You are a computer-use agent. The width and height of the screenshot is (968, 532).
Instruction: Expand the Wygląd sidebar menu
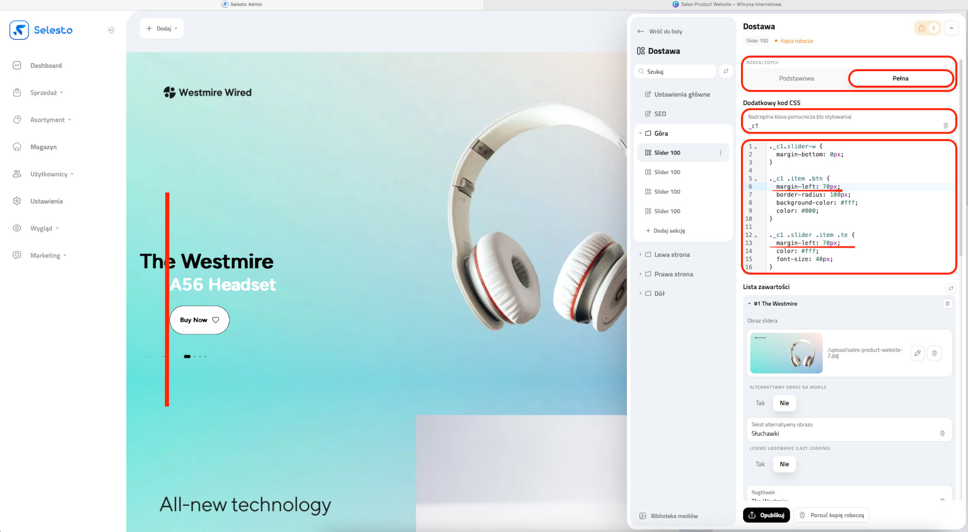tap(44, 228)
